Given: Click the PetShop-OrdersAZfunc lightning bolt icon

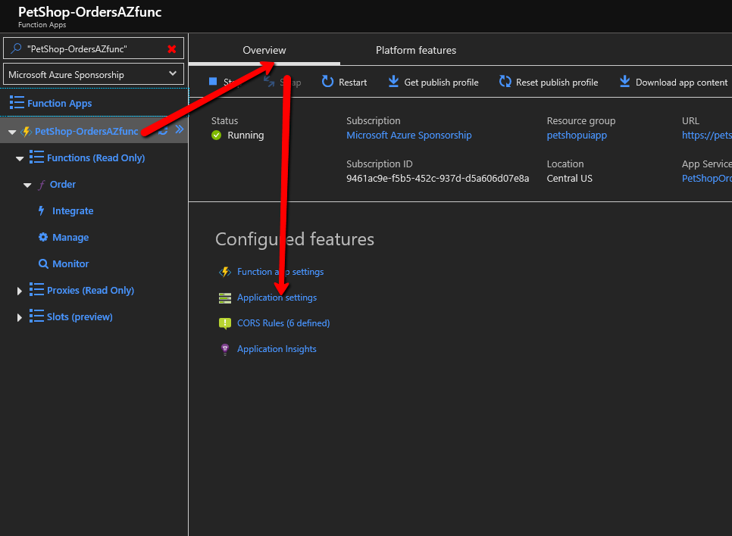Looking at the screenshot, I should coord(27,132).
